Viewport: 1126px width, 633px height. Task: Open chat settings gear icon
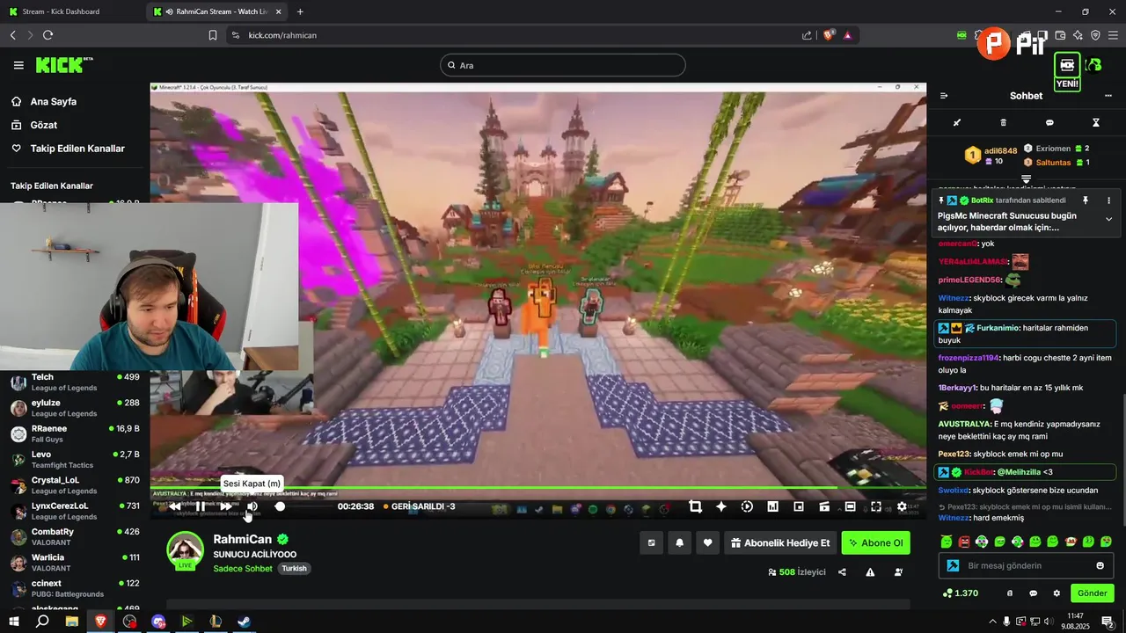pos(1057,593)
